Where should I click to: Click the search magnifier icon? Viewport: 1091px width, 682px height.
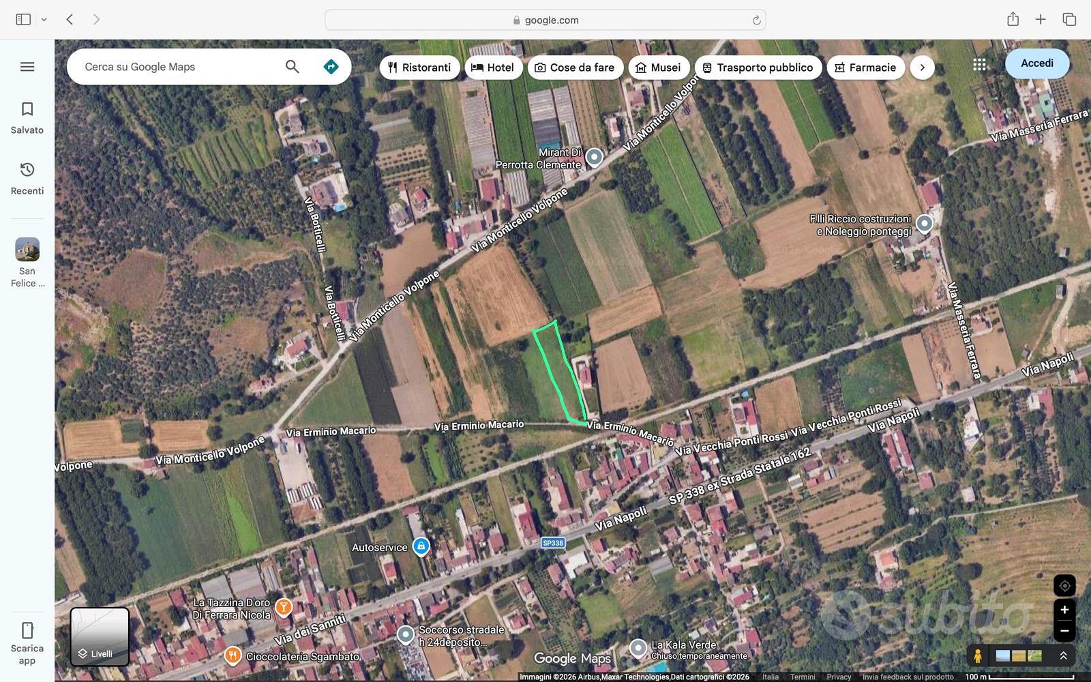[x=292, y=67]
